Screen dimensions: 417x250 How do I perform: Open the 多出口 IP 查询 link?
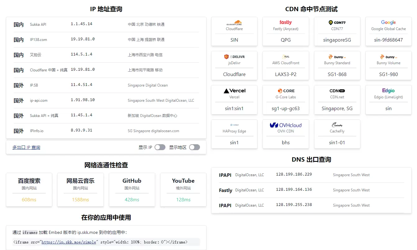coord(26,147)
